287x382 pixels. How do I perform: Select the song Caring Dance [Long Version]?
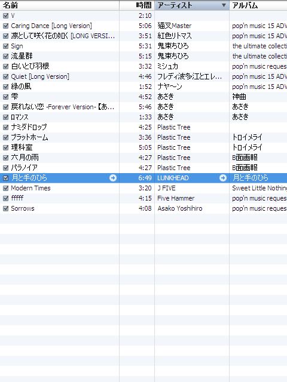pyautogui.click(x=51, y=26)
